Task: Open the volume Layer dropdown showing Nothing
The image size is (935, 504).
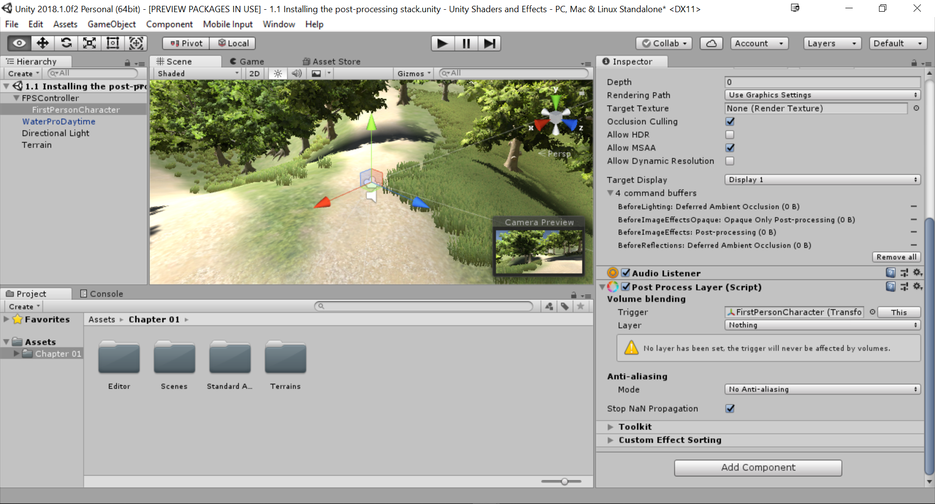Action: click(823, 325)
